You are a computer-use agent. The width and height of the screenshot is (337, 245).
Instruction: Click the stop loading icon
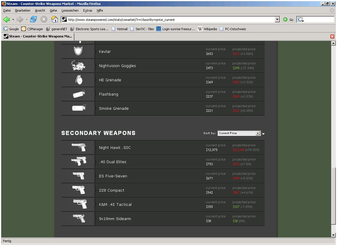click(44, 19)
